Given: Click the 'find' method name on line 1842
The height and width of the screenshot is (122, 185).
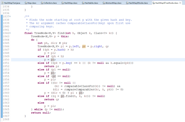Looking at the screenshot, I should (61, 33).
